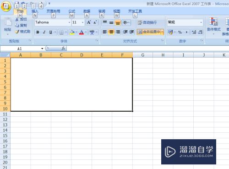Click the Insert Function fx icon
The height and width of the screenshot is (169, 229).
[x=63, y=49]
